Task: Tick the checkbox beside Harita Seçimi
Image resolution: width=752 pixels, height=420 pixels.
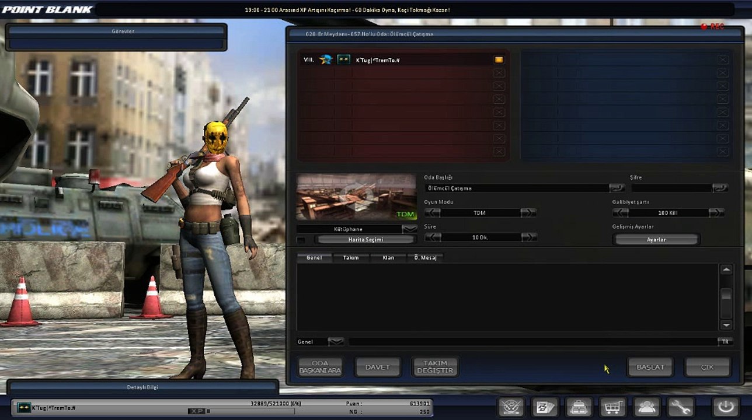Action: point(301,240)
